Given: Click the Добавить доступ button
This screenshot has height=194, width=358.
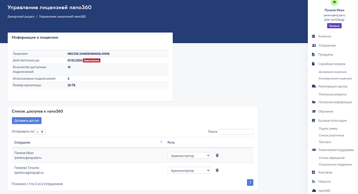Looking at the screenshot, I should [26, 121].
